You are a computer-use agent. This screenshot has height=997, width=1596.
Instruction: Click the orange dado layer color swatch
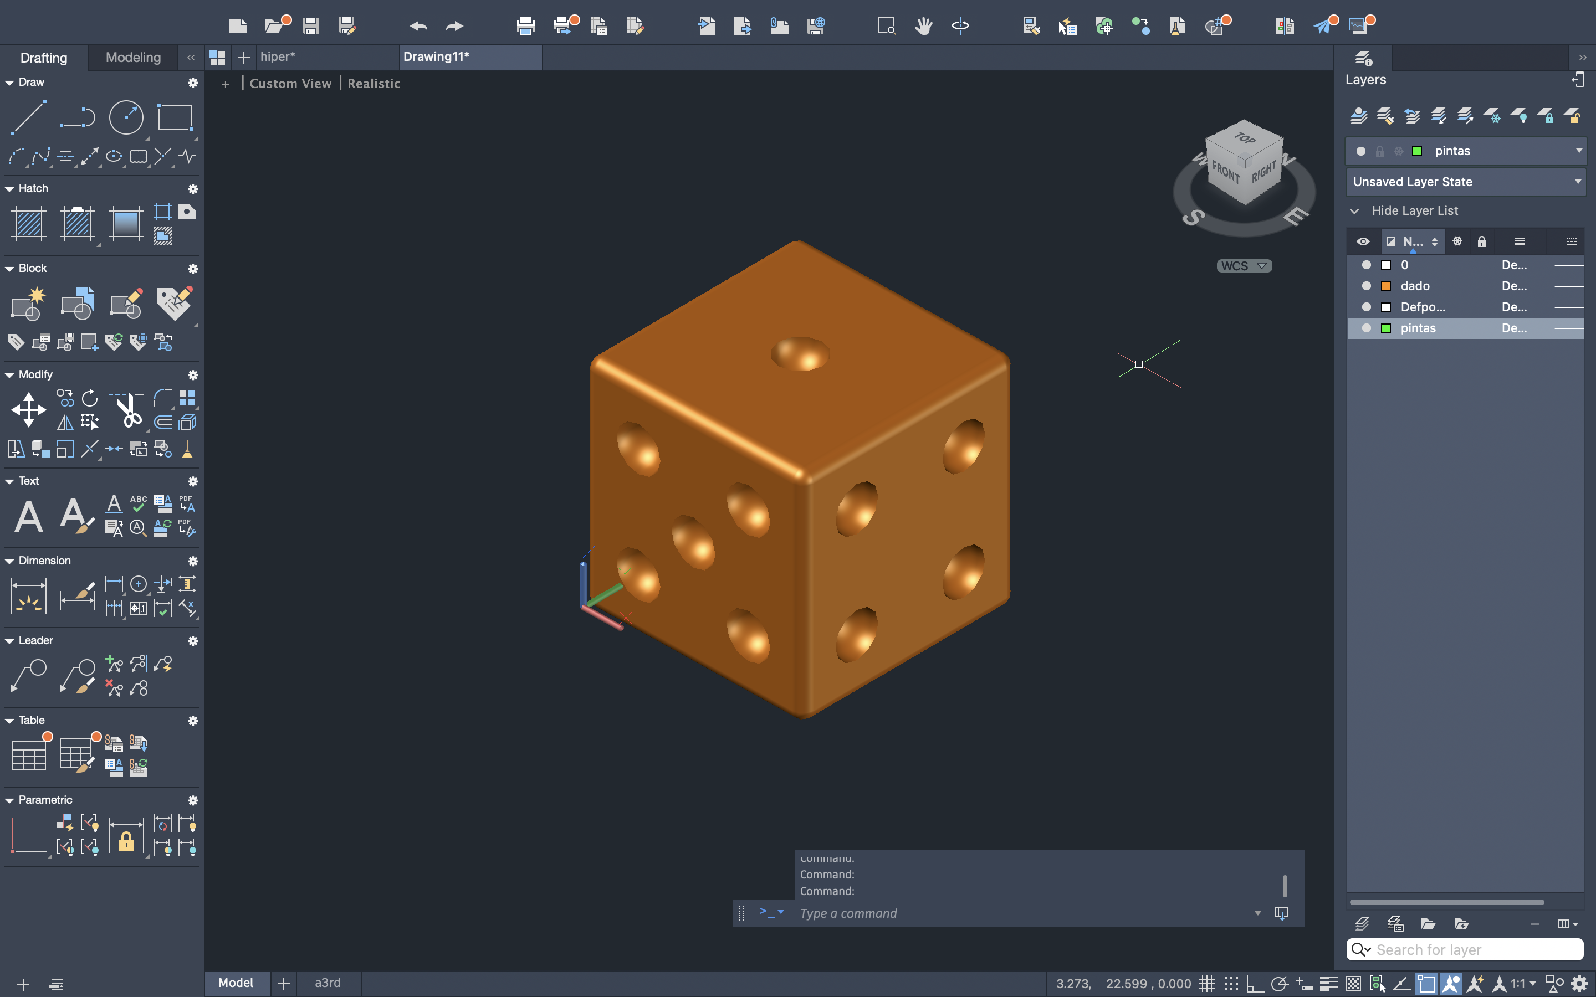click(1385, 285)
